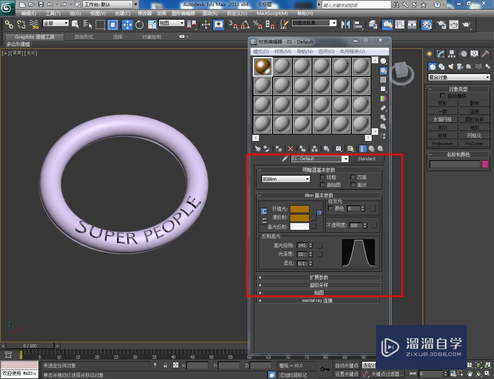Screen dimensions: 494x379
Task: Click the ProCutter object type button
Action: 474,144
